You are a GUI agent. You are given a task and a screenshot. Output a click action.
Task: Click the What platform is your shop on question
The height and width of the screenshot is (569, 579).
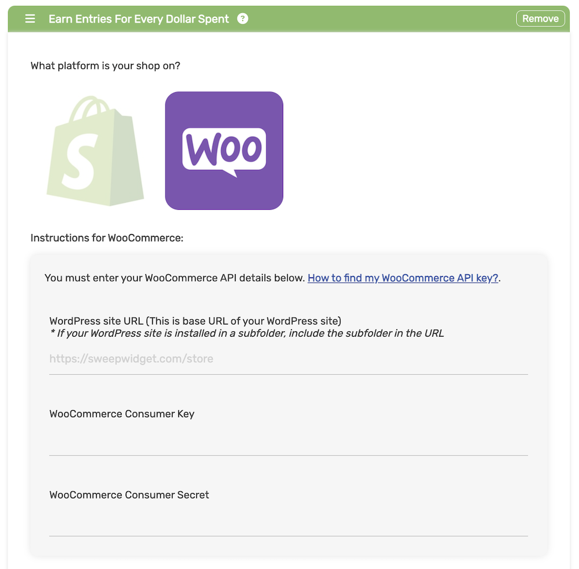(105, 66)
